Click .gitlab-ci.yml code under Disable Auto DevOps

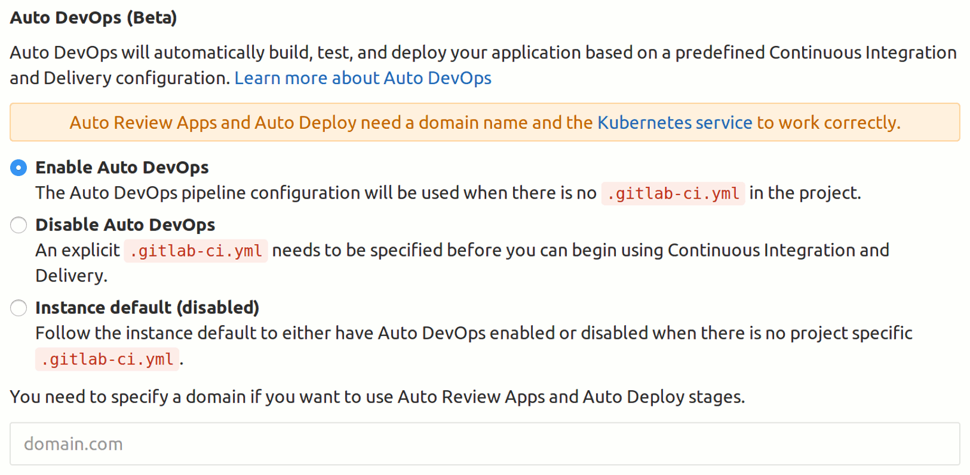(x=195, y=251)
